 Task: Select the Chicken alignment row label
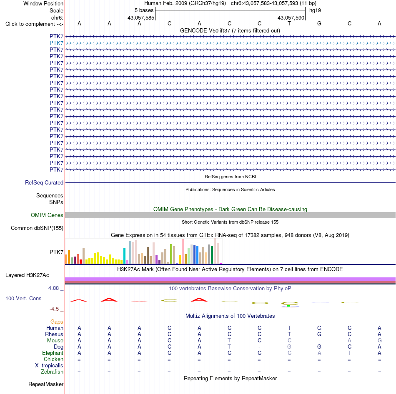(53, 359)
